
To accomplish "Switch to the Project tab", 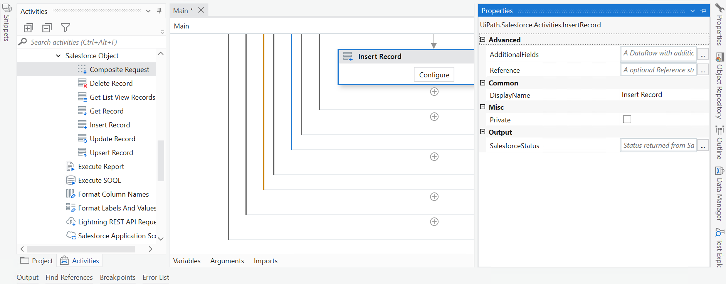I will pos(37,261).
